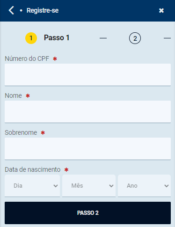Open the Ano dropdown

coord(144,186)
